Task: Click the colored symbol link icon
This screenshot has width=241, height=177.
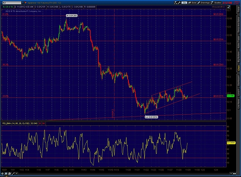Action: pyautogui.click(x=25, y=3)
